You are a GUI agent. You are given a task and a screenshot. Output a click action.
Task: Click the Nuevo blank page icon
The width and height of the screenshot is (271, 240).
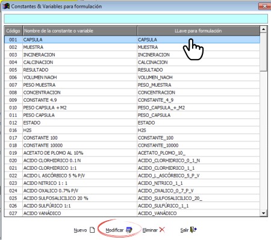[x=92, y=230]
